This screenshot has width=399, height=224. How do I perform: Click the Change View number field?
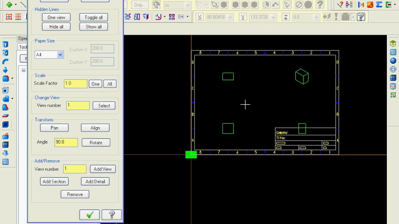point(78,105)
